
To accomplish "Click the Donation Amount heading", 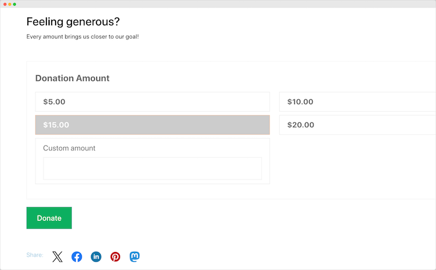I will [x=72, y=78].
